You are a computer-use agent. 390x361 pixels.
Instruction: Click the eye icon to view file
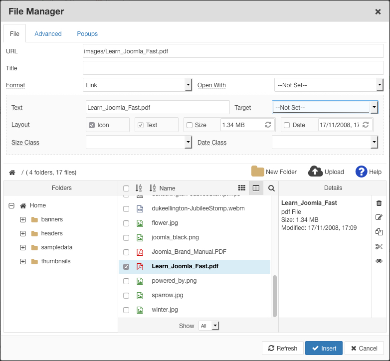[379, 261]
